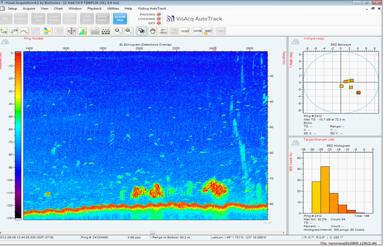Open the Utilities menu
384x247 pixels.
tap(113, 8)
